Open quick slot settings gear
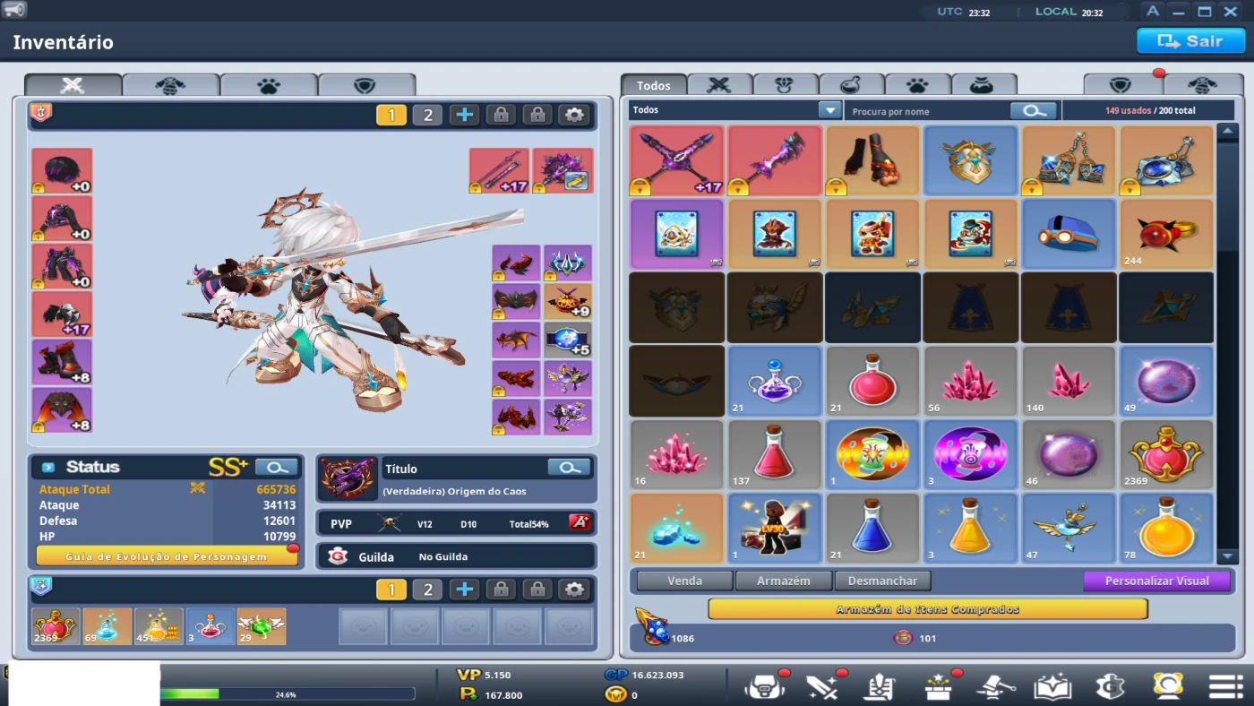Image resolution: width=1254 pixels, height=706 pixels. (574, 589)
